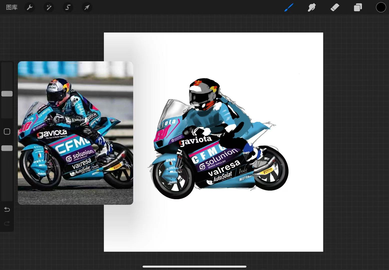This screenshot has width=389, height=270.
Task: Click the brush opacity slider handle
Action: [7, 148]
